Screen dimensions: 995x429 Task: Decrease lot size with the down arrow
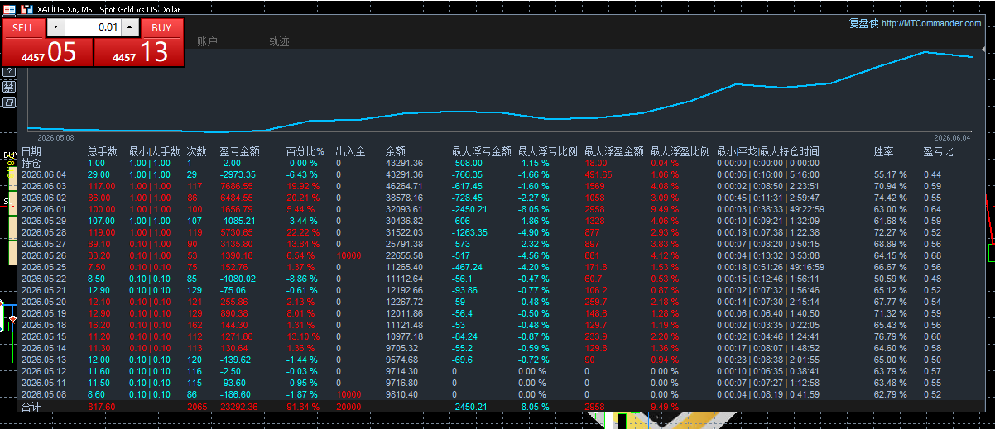click(55, 27)
